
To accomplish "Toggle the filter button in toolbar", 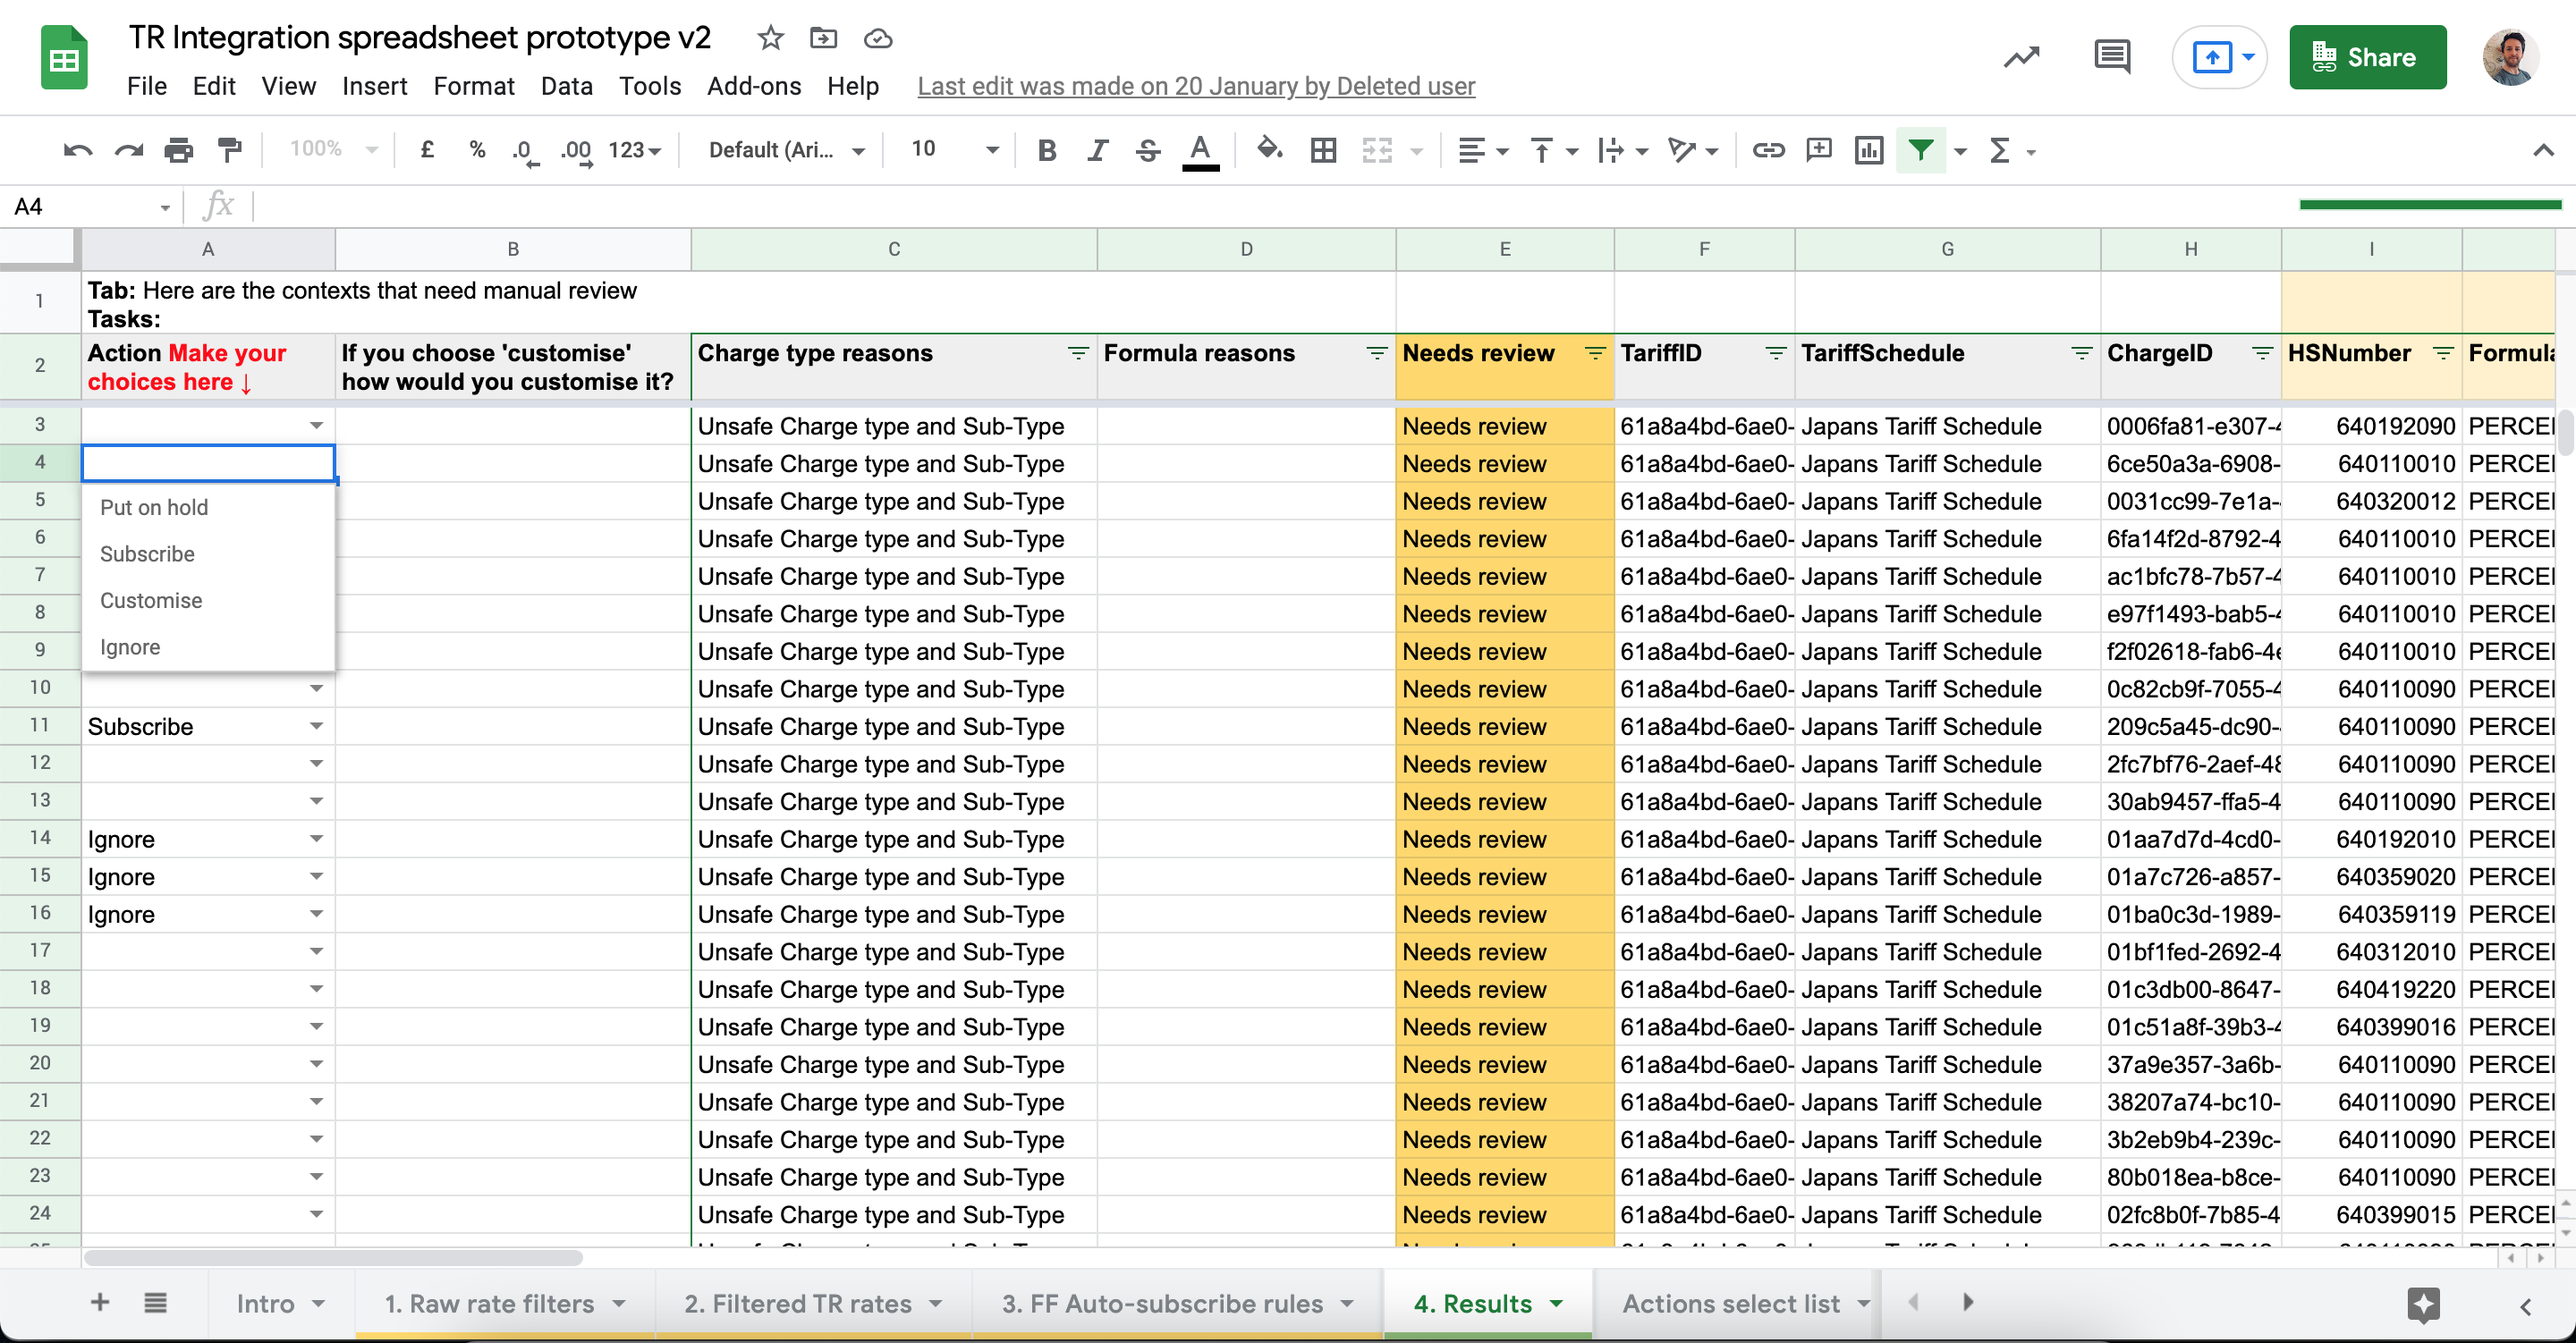I will click(1920, 151).
